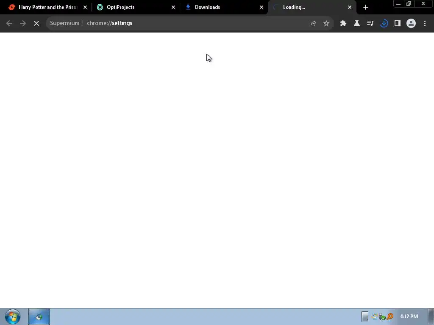
Task: Toggle the side panel icon
Action: (398, 24)
